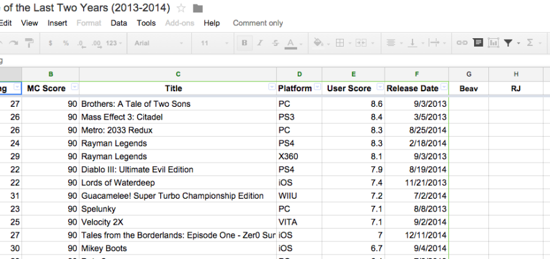Open filter dropdown for User Score
550x259 pixels.
click(x=380, y=87)
